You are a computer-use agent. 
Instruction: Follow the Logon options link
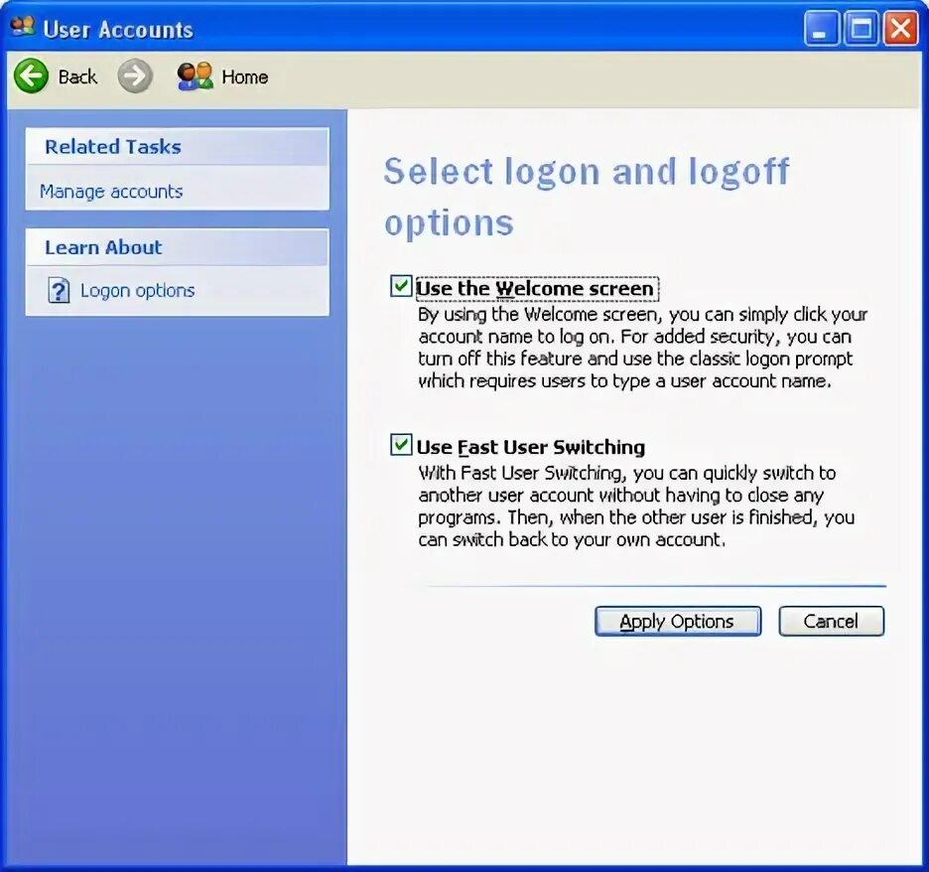(x=138, y=290)
